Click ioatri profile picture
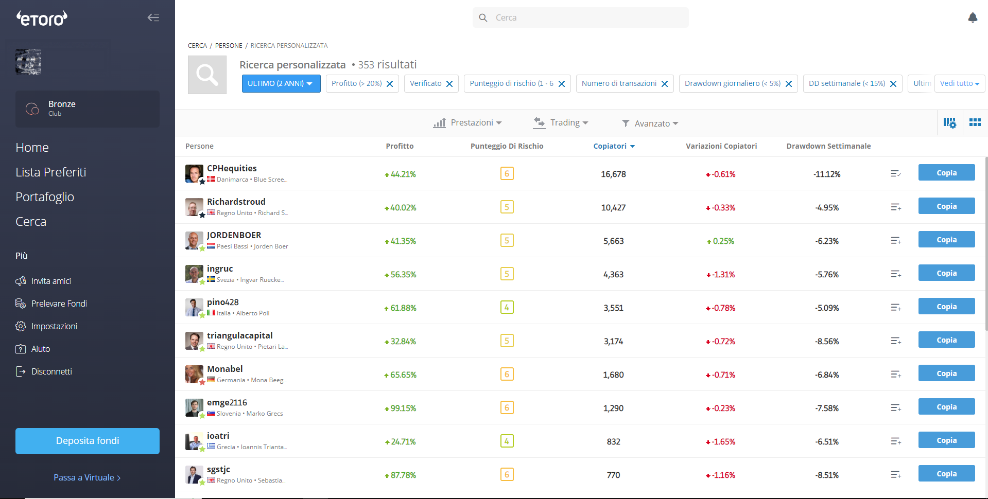Viewport: 988px width, 499px height. [194, 441]
